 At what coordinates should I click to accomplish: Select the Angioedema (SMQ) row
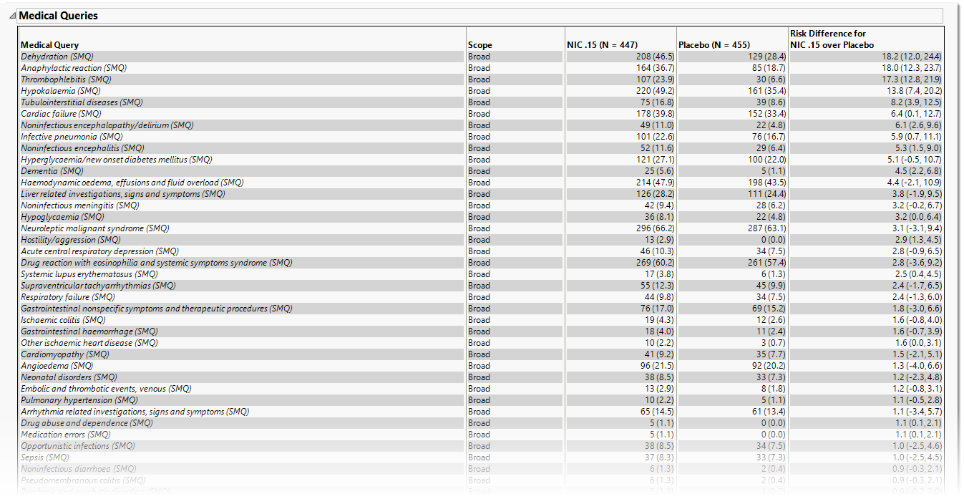(57, 366)
